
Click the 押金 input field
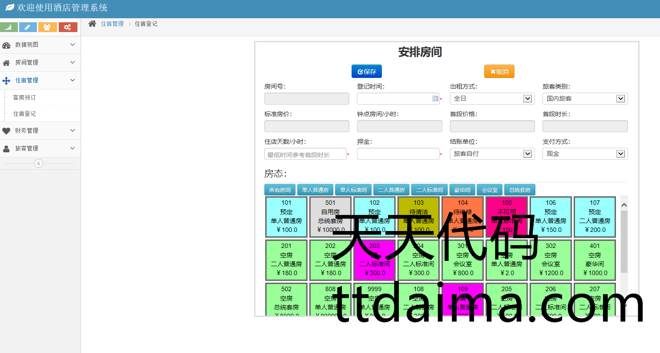coord(397,154)
